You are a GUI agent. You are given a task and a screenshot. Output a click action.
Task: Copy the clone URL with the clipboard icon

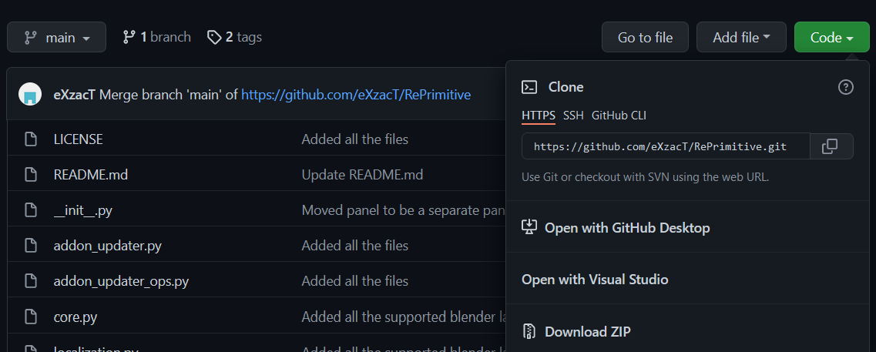(x=831, y=146)
